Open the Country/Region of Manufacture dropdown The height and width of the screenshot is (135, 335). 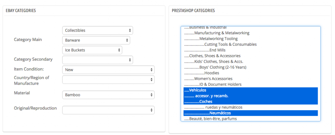pyautogui.click(x=108, y=79)
